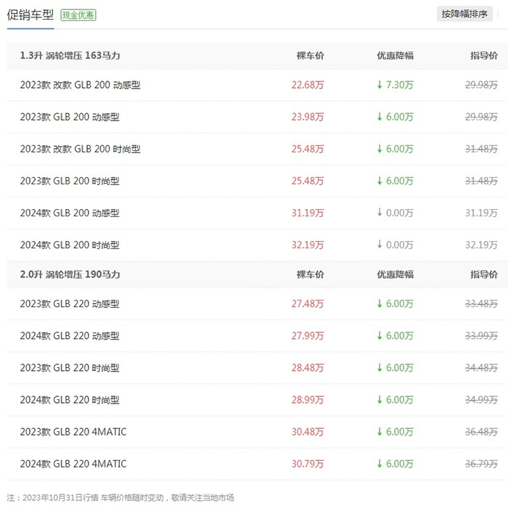This screenshot has height=511, width=508.
Task: Click 6.00万 discount for 2024款 GLB 220 4MATIC
Action: coord(399,464)
